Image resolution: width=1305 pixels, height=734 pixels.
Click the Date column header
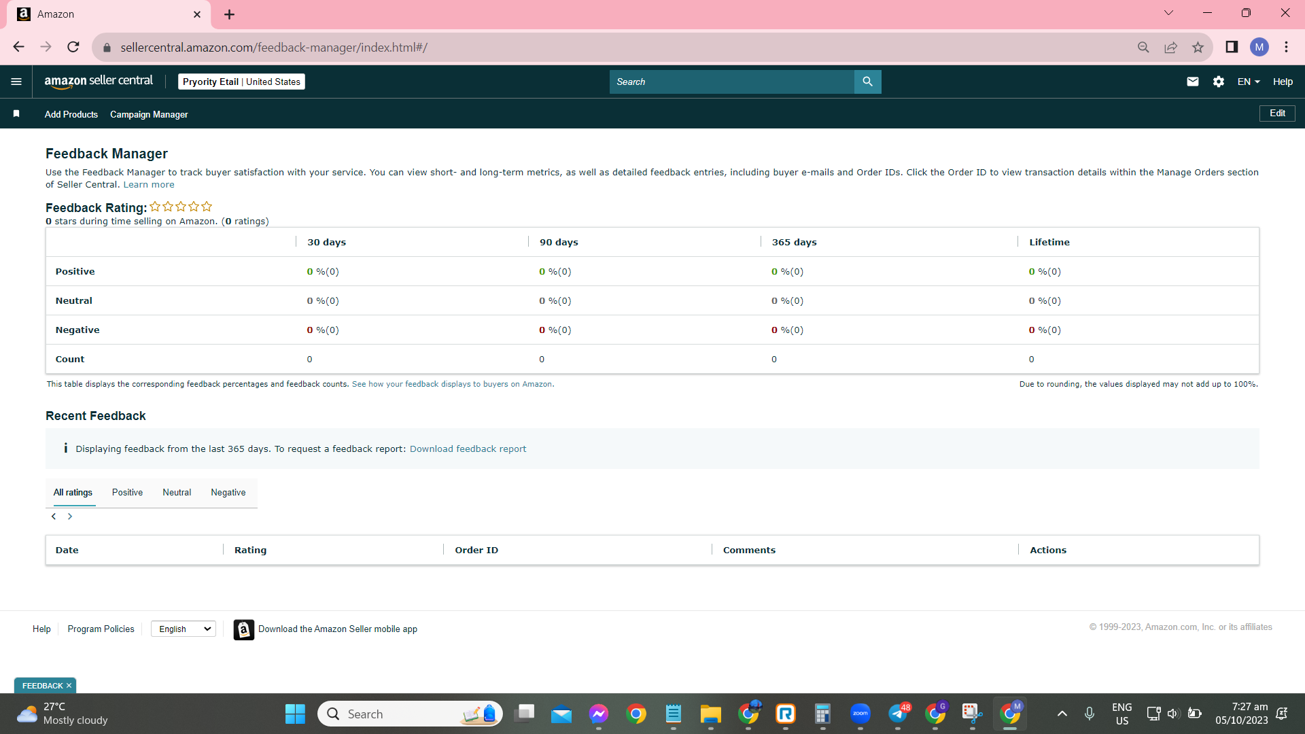(x=67, y=550)
